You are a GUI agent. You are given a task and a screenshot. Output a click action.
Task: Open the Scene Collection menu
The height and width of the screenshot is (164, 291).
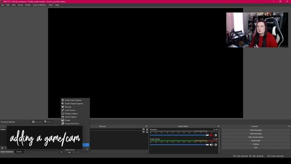point(40,5)
